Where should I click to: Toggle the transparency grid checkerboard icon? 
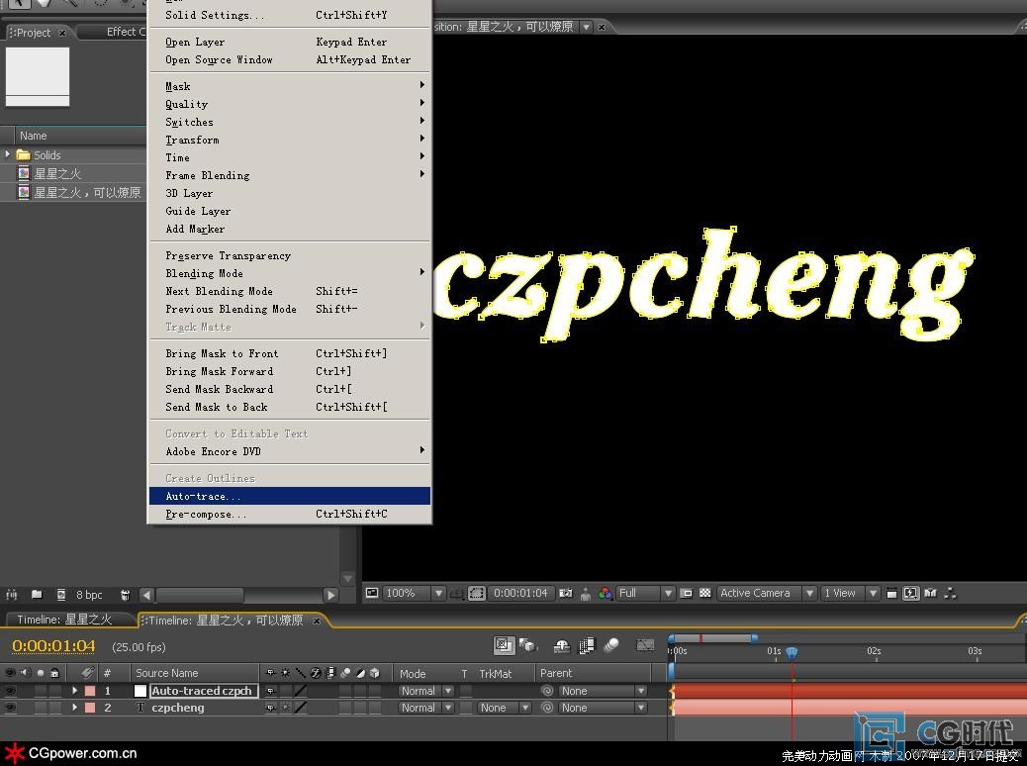click(705, 593)
